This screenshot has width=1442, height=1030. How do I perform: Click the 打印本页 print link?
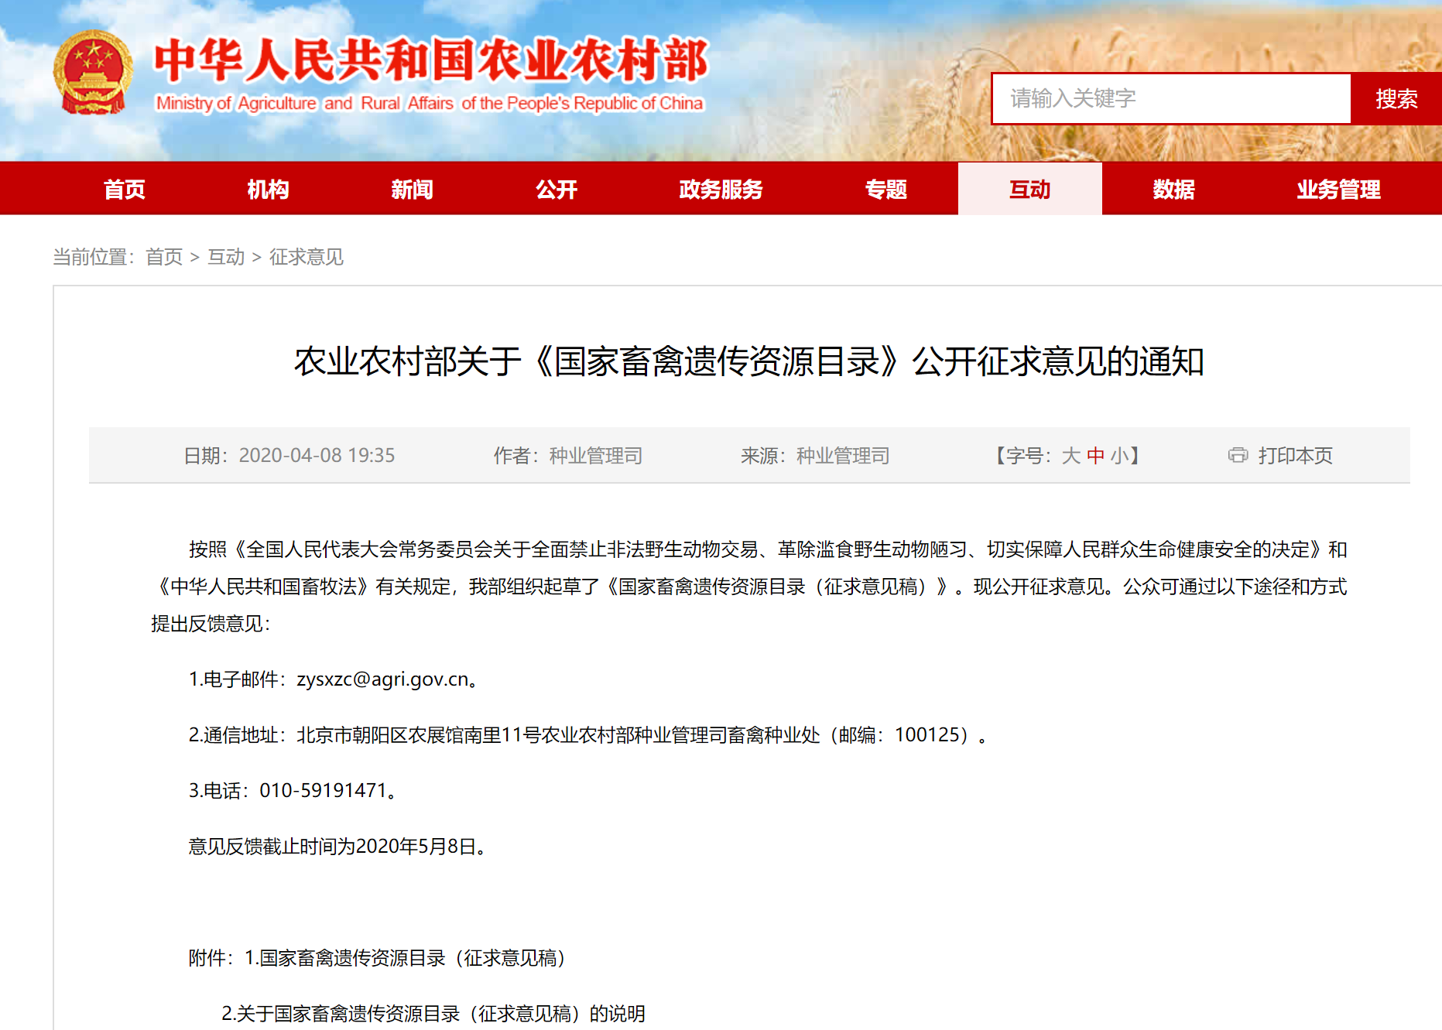tap(1295, 455)
